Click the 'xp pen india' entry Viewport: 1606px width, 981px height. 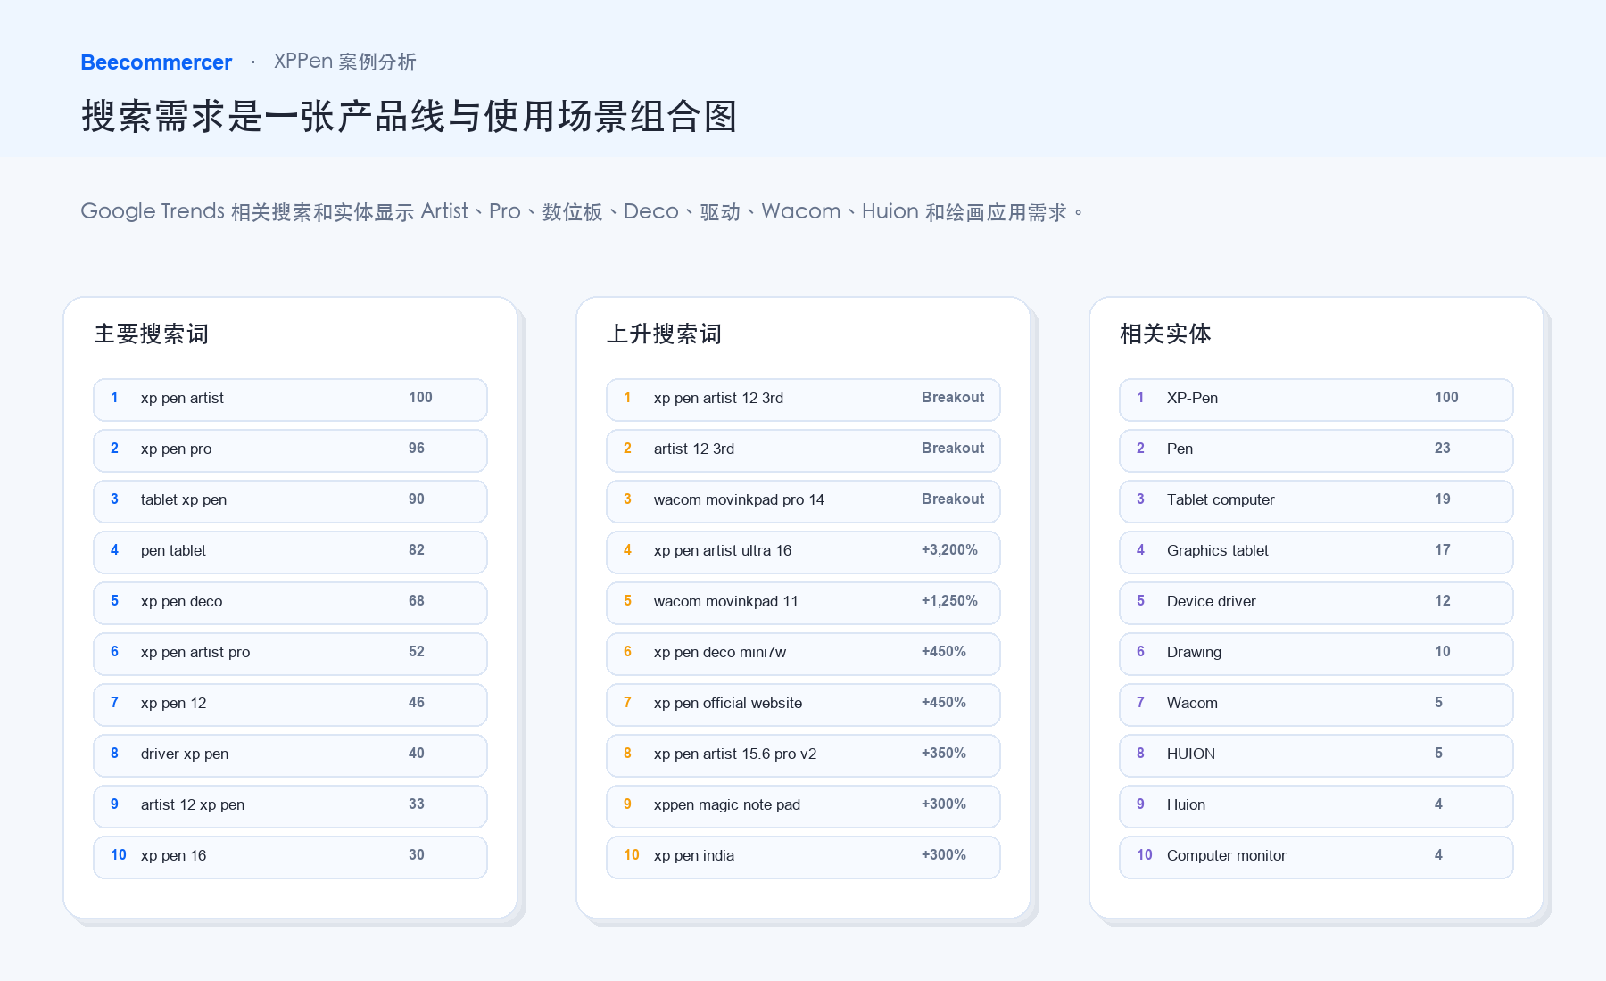click(803, 857)
